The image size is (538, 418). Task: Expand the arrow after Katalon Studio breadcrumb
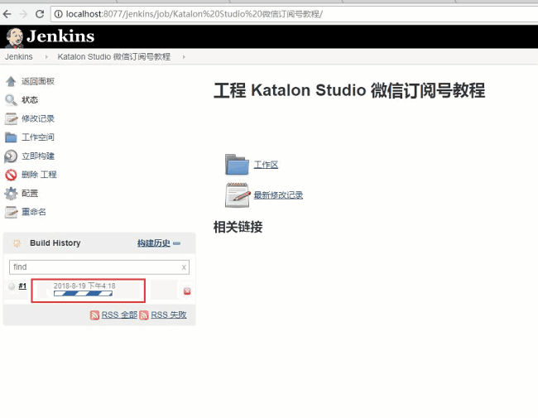[x=184, y=57]
